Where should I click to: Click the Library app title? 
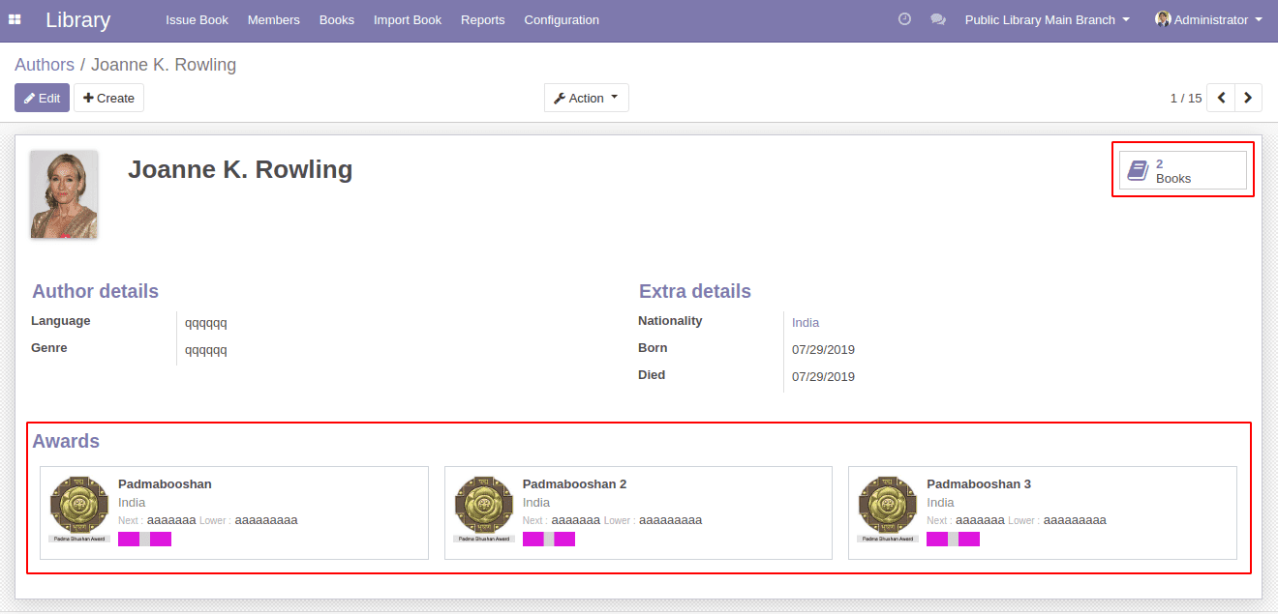(x=77, y=19)
